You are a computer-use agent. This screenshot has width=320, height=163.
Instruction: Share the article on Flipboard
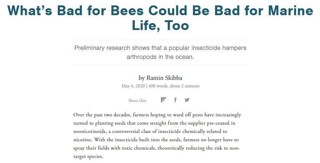163,100
